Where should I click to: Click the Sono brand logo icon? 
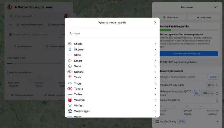(70, 66)
